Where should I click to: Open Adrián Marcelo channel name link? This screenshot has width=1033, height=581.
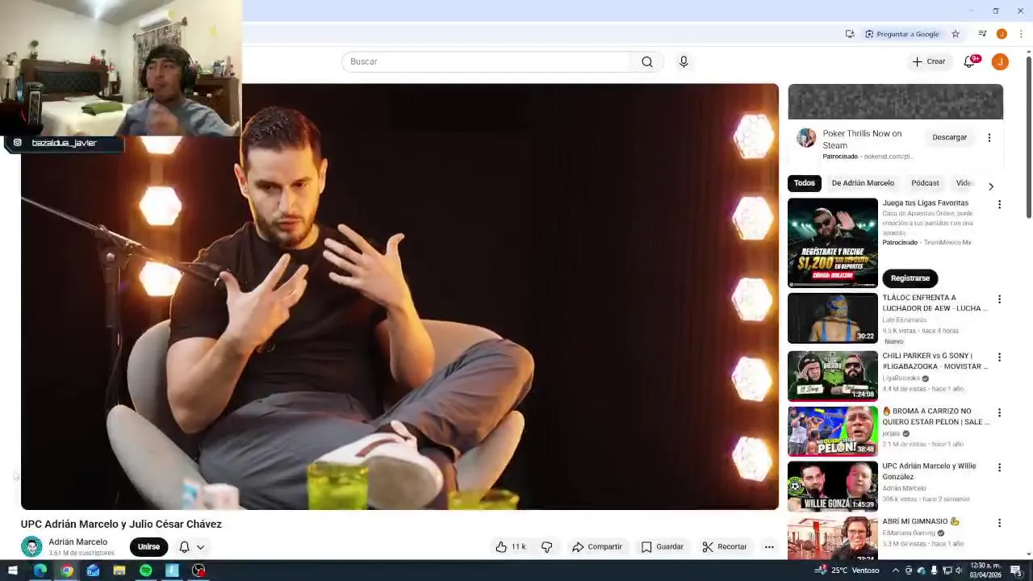(77, 542)
